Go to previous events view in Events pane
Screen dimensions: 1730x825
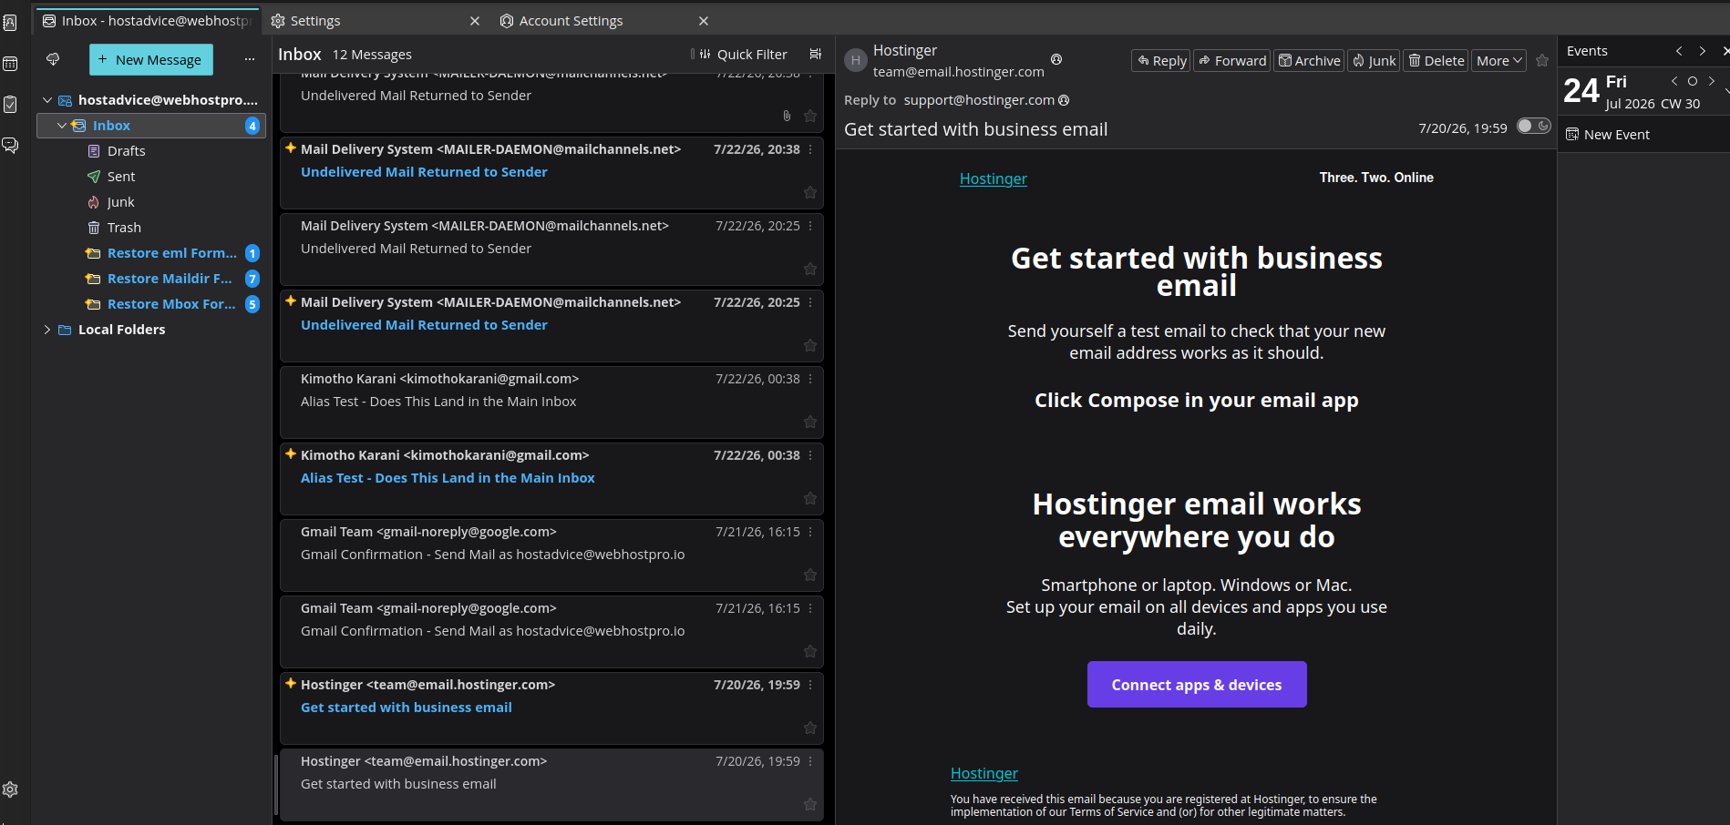point(1679,51)
